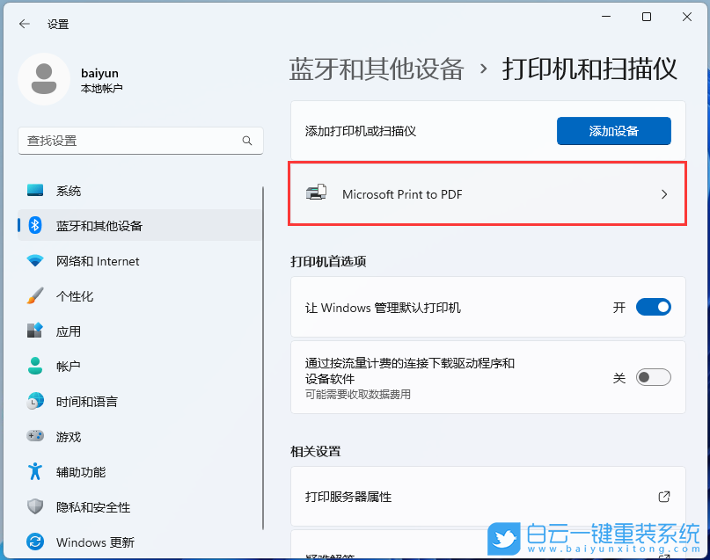710x560 pixels.
Task: Click the 查找设置 search field
Action: [x=132, y=141]
